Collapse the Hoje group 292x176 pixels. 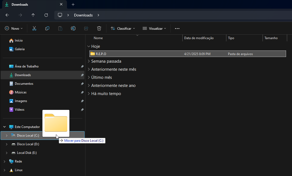pos(89,46)
